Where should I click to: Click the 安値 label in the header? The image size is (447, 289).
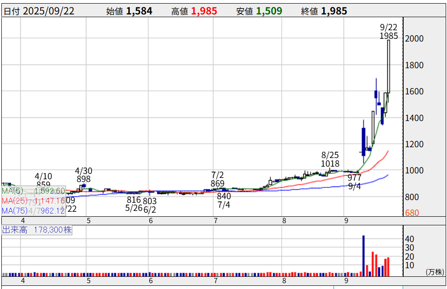[245, 11]
